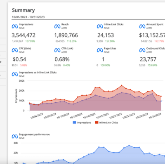This screenshot has height=165, width=165.
Task: Click the Impressions legend label
Action: coord(84,123)
